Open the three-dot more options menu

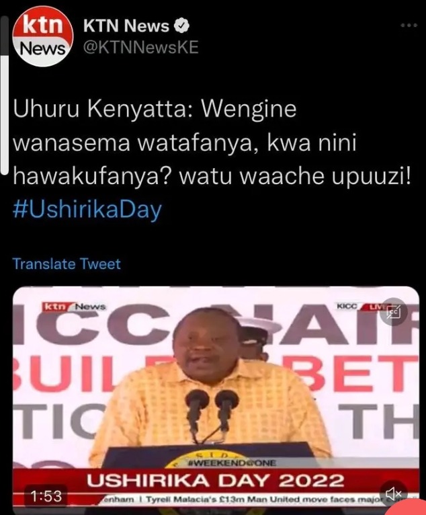(x=409, y=25)
